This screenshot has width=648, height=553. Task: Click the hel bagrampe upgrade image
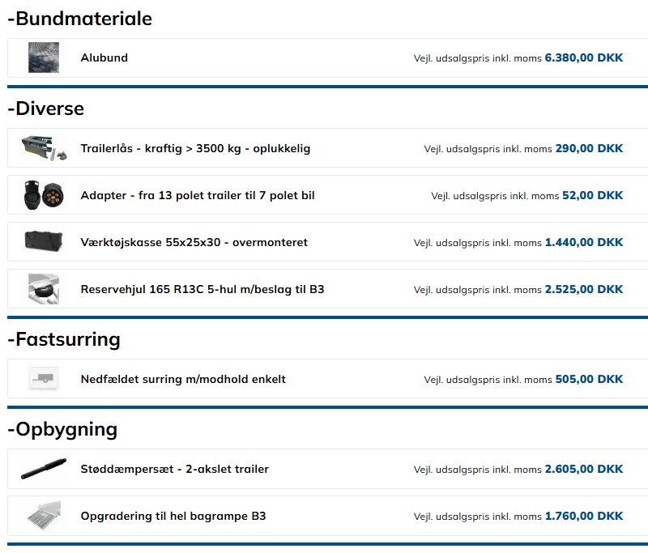pos(44,516)
